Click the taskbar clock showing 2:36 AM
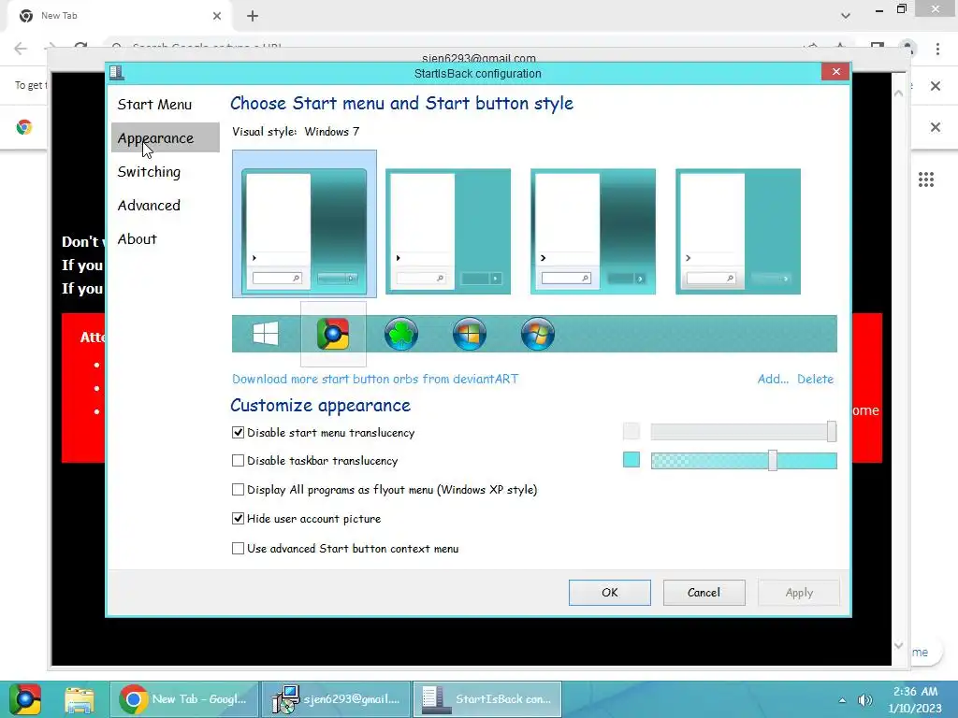Image resolution: width=958 pixels, height=718 pixels. click(915, 692)
